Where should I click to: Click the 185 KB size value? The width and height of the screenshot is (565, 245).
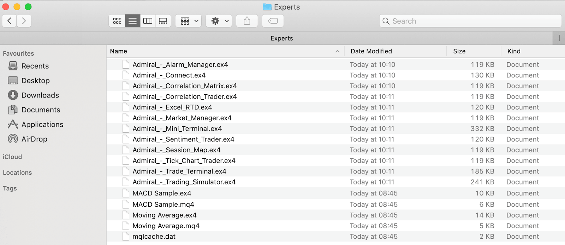(x=482, y=171)
